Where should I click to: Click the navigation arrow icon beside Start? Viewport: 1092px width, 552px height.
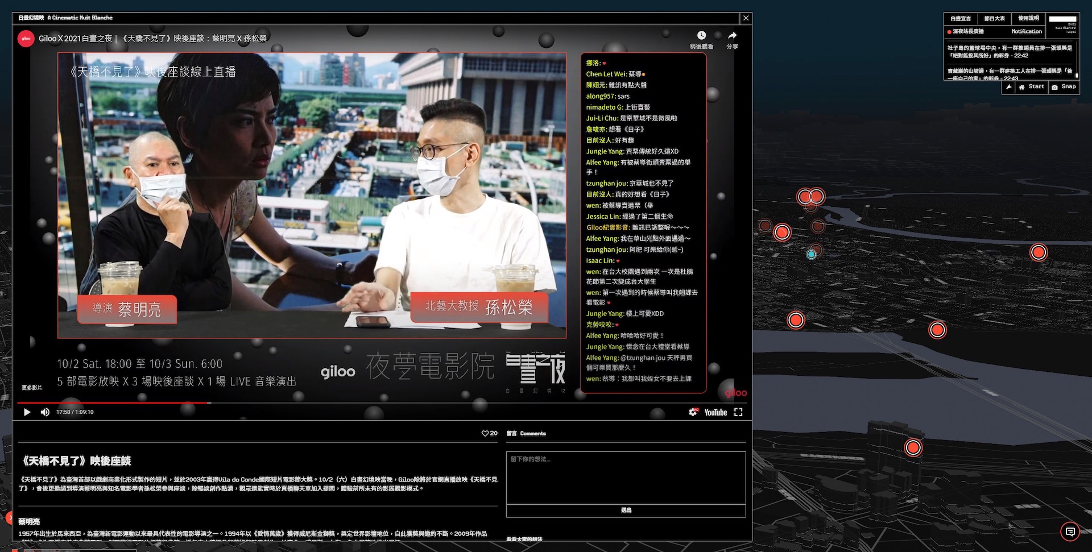[x=1008, y=87]
